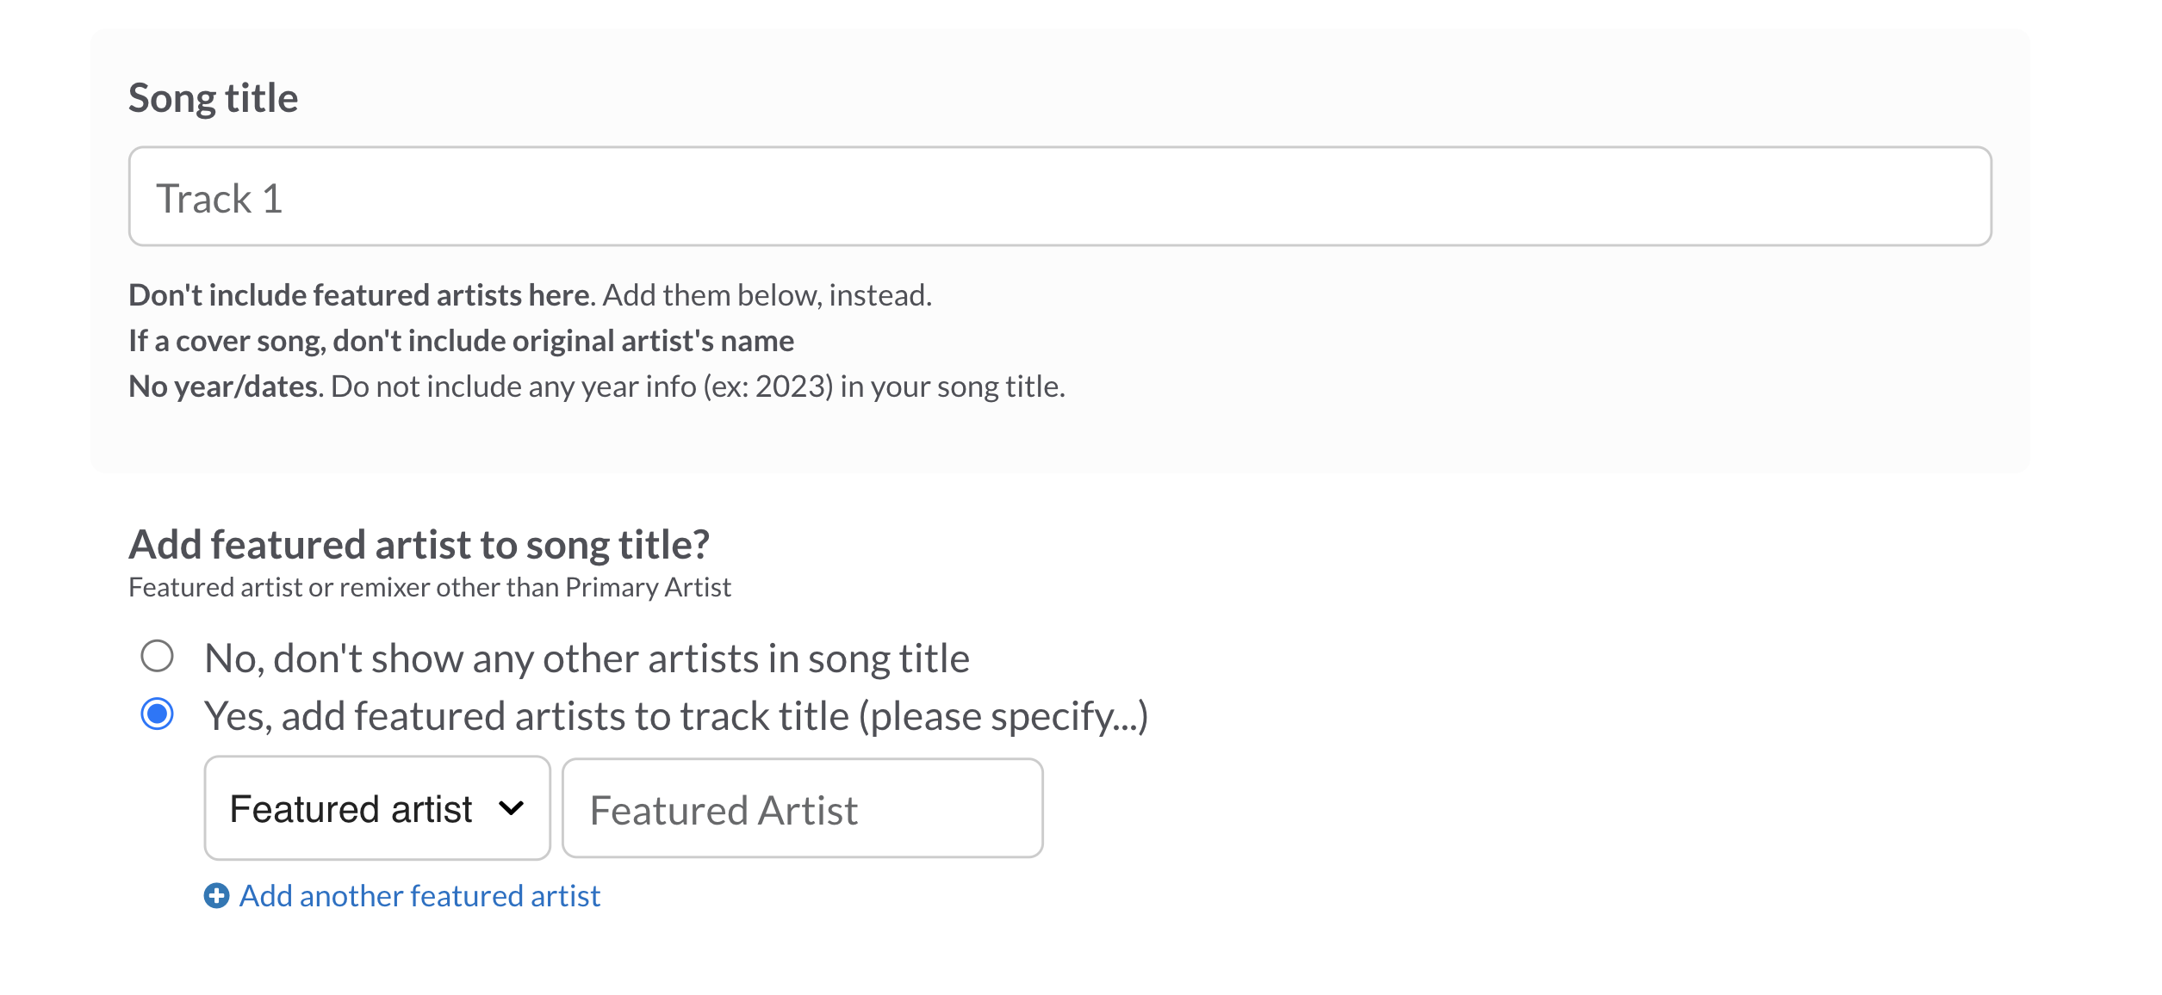Viewport: 2162px width, 995px height.
Task: Click the "Add them below, instead." hint text
Action: coord(767,295)
